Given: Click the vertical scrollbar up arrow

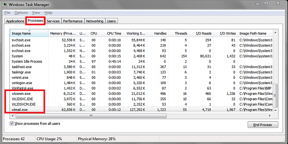Looking at the screenshot, I should (x=275, y=33).
